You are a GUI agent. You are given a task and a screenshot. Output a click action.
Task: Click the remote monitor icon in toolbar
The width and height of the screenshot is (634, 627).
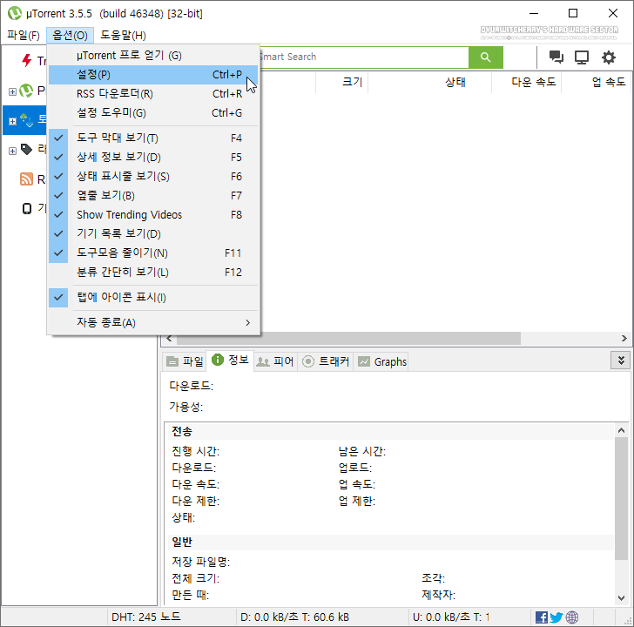tap(582, 57)
